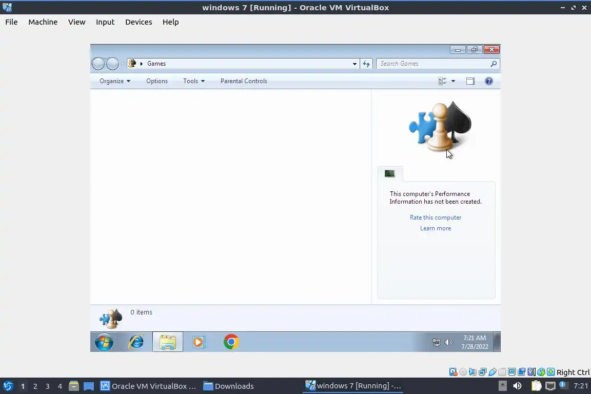The width and height of the screenshot is (591, 394).
Task: Open the view options dropdown arrow
Action: pyautogui.click(x=454, y=81)
